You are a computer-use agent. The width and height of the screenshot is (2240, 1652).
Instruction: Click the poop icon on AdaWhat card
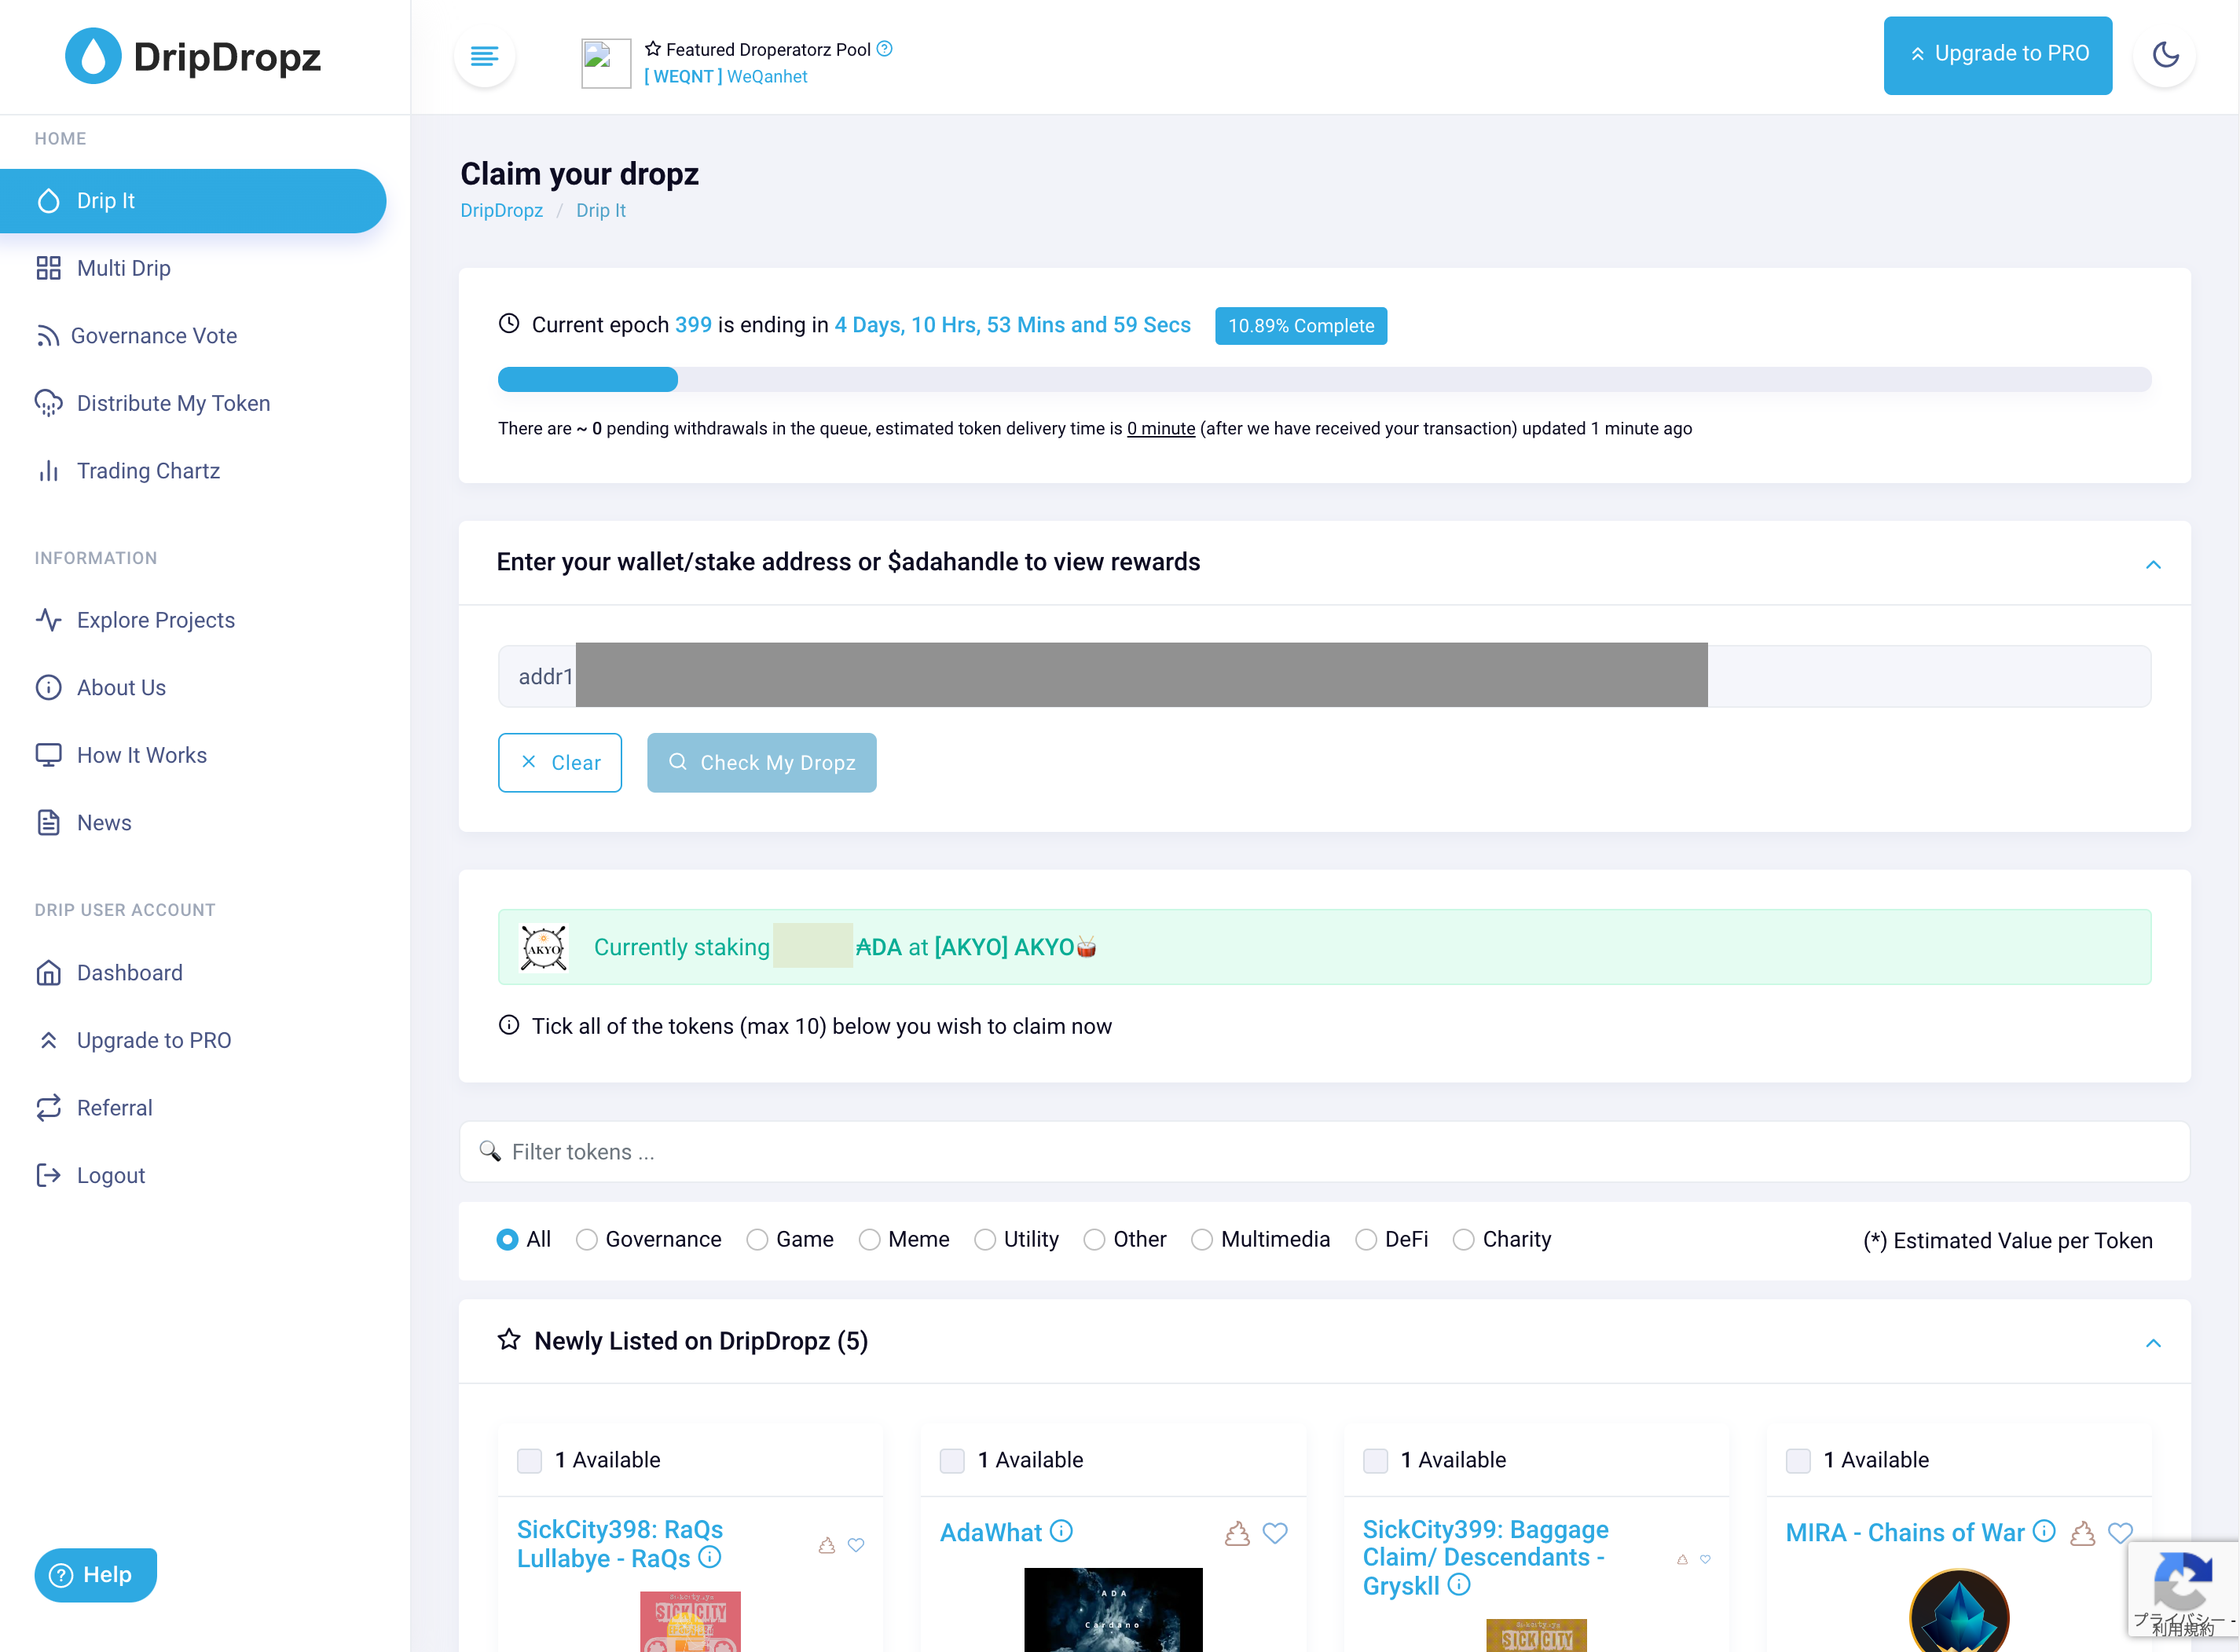coord(1237,1533)
